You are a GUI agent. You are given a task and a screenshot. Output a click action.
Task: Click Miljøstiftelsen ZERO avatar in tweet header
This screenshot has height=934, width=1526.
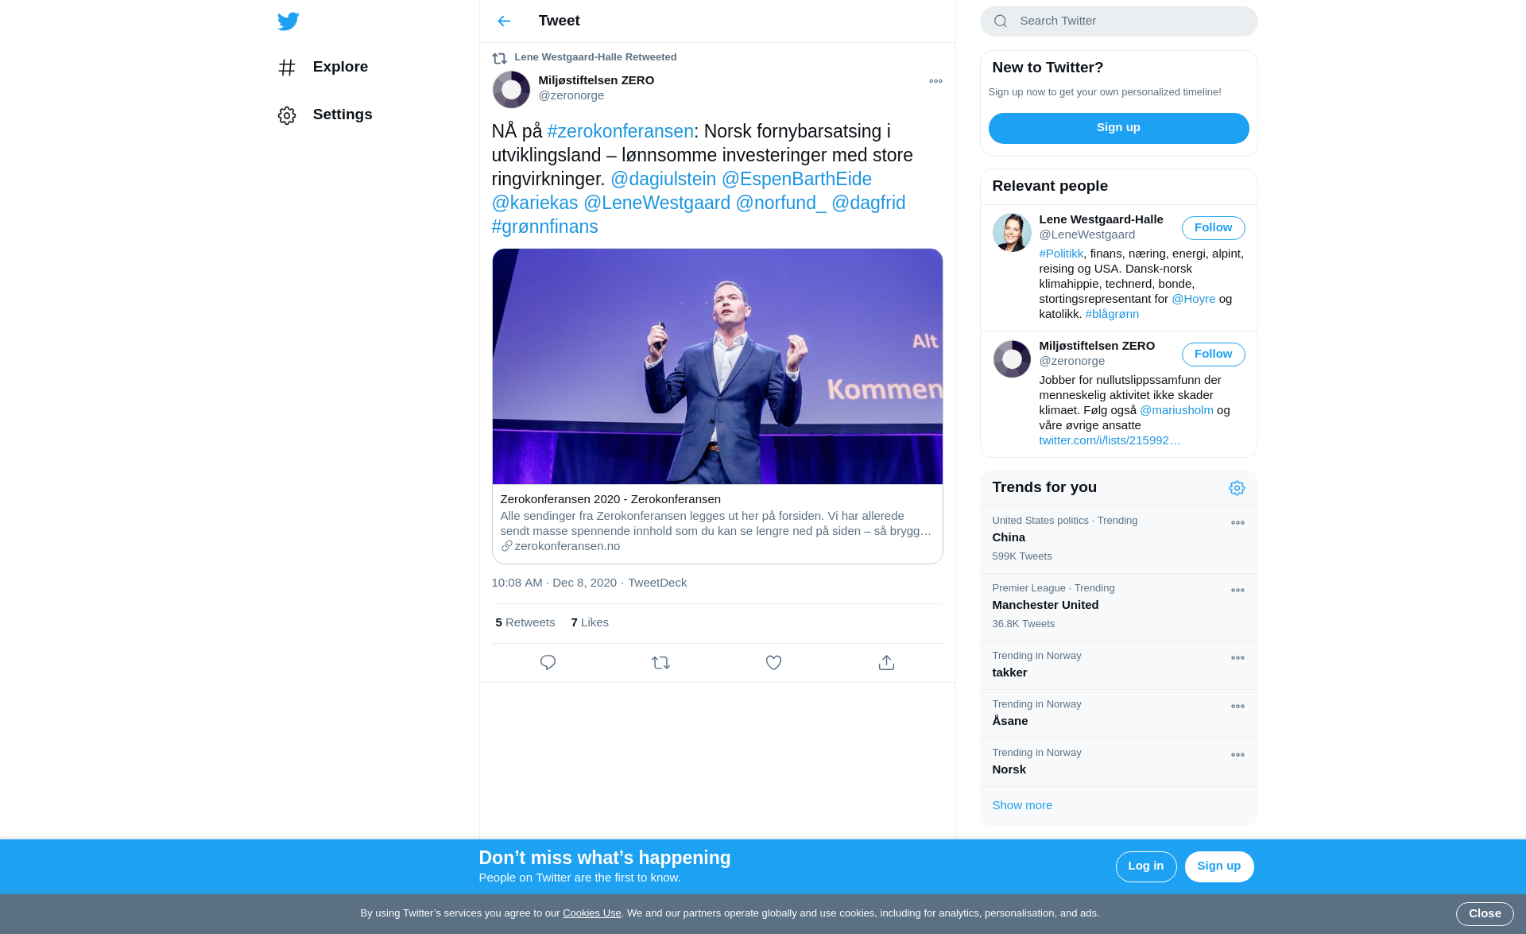[x=511, y=89]
